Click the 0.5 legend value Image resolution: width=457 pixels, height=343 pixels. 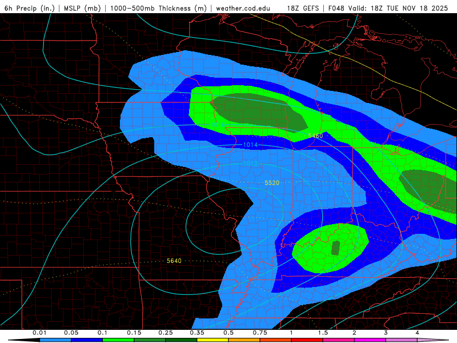(x=228, y=333)
